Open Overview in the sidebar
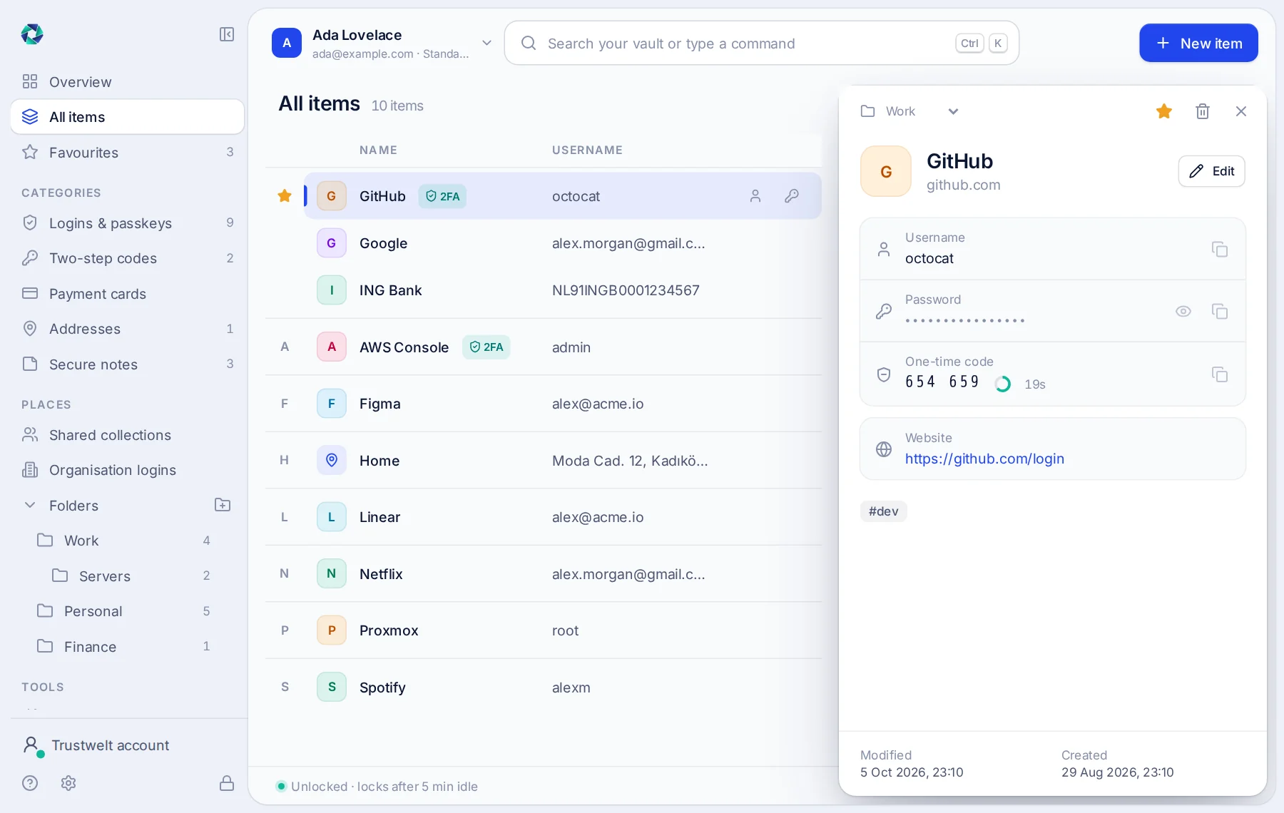This screenshot has height=813, width=1284. [127, 82]
